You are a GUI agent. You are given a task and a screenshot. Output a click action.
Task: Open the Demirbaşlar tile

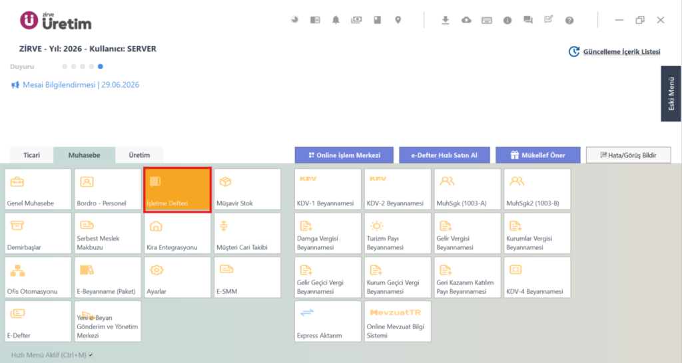(x=38, y=233)
